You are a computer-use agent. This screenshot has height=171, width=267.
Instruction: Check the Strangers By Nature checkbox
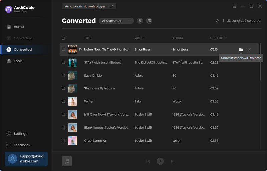63,88
